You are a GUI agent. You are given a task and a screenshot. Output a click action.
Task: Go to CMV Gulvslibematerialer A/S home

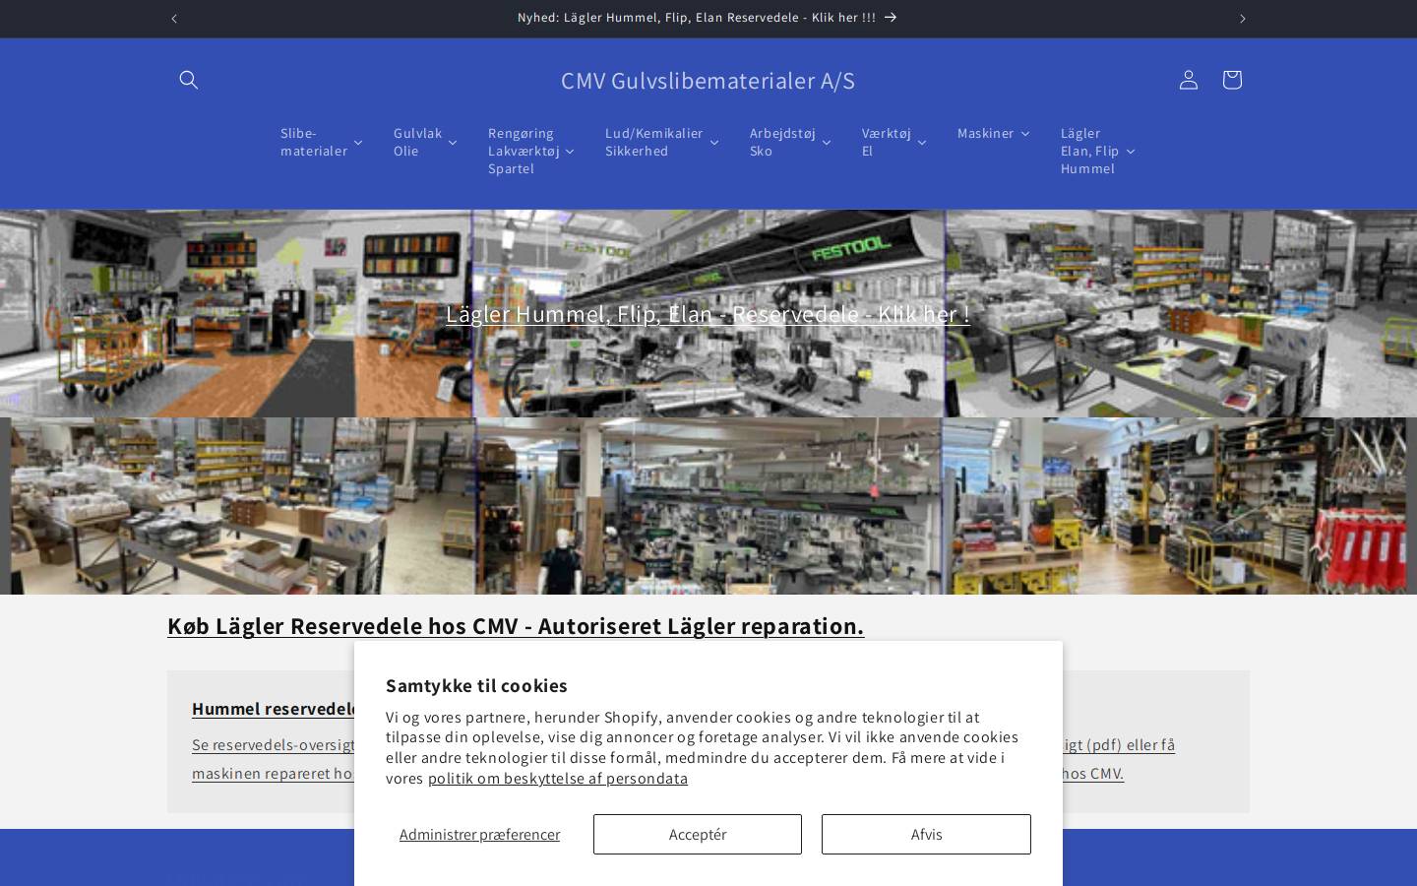708,81
